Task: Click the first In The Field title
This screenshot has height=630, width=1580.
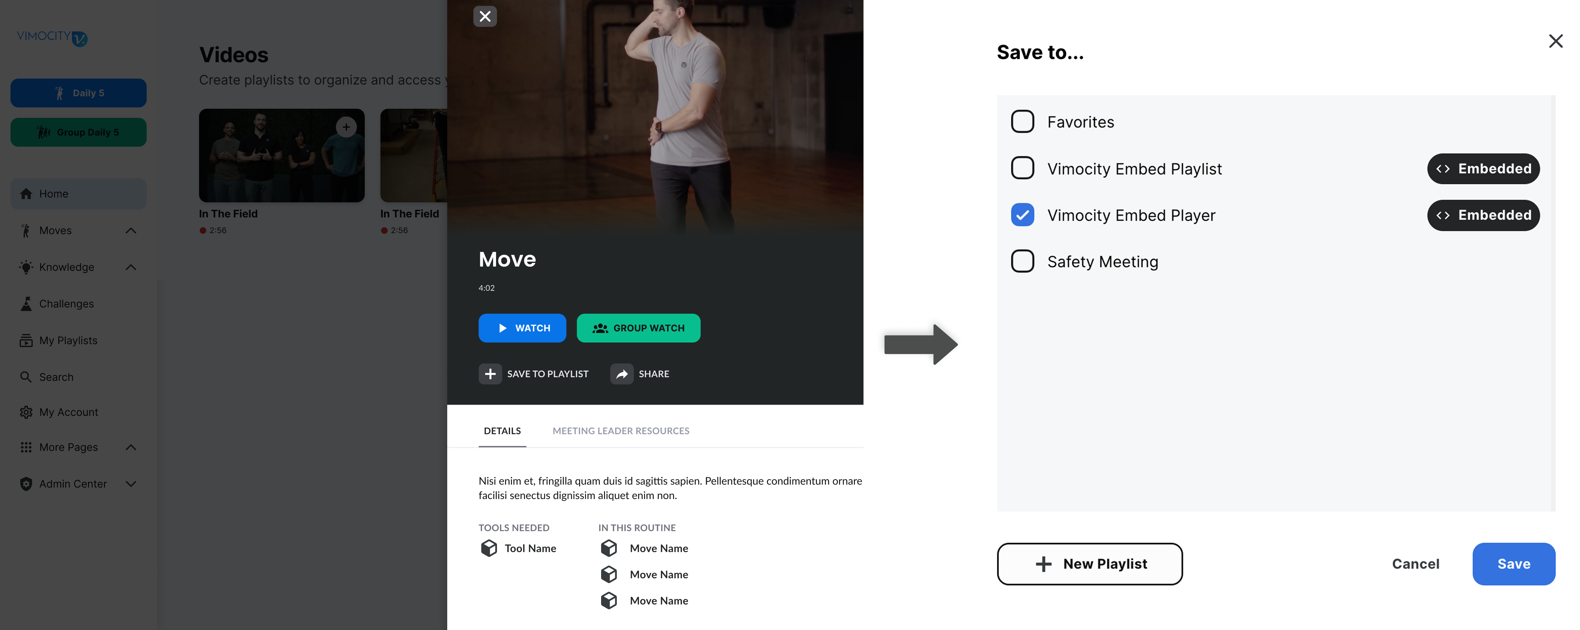Action: point(228,213)
